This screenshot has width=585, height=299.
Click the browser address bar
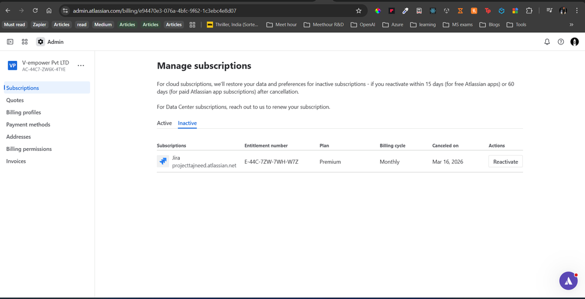pyautogui.click(x=205, y=11)
